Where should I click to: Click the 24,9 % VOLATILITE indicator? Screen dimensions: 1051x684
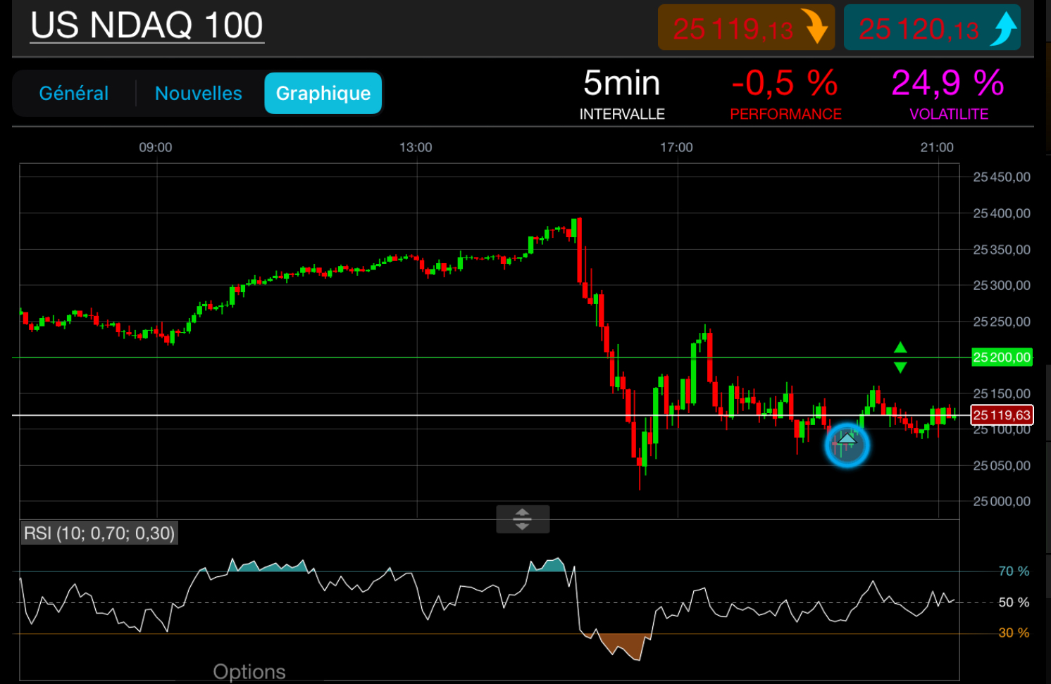click(948, 94)
